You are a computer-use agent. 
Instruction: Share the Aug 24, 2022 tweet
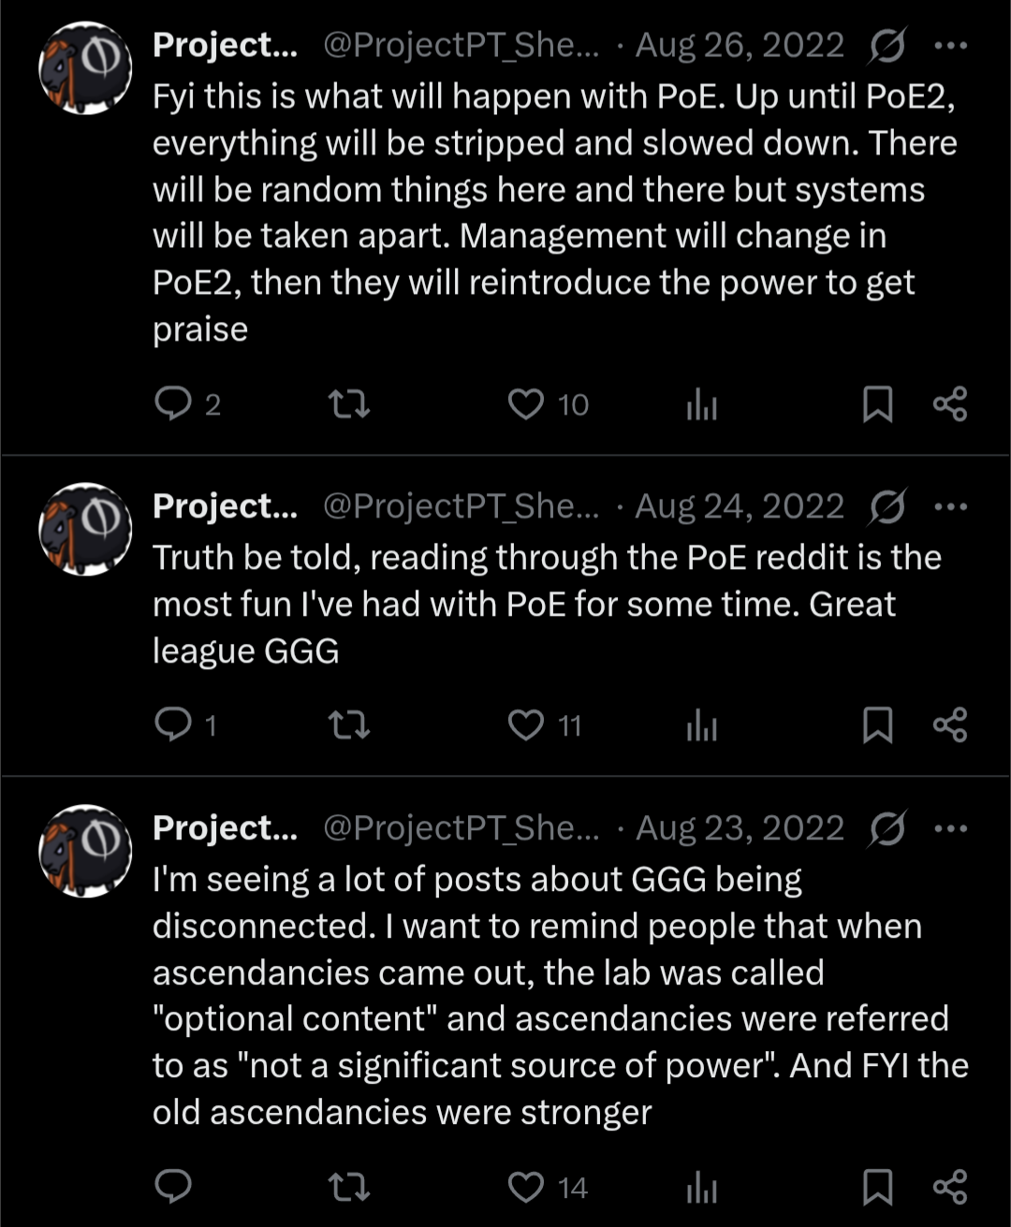[950, 724]
